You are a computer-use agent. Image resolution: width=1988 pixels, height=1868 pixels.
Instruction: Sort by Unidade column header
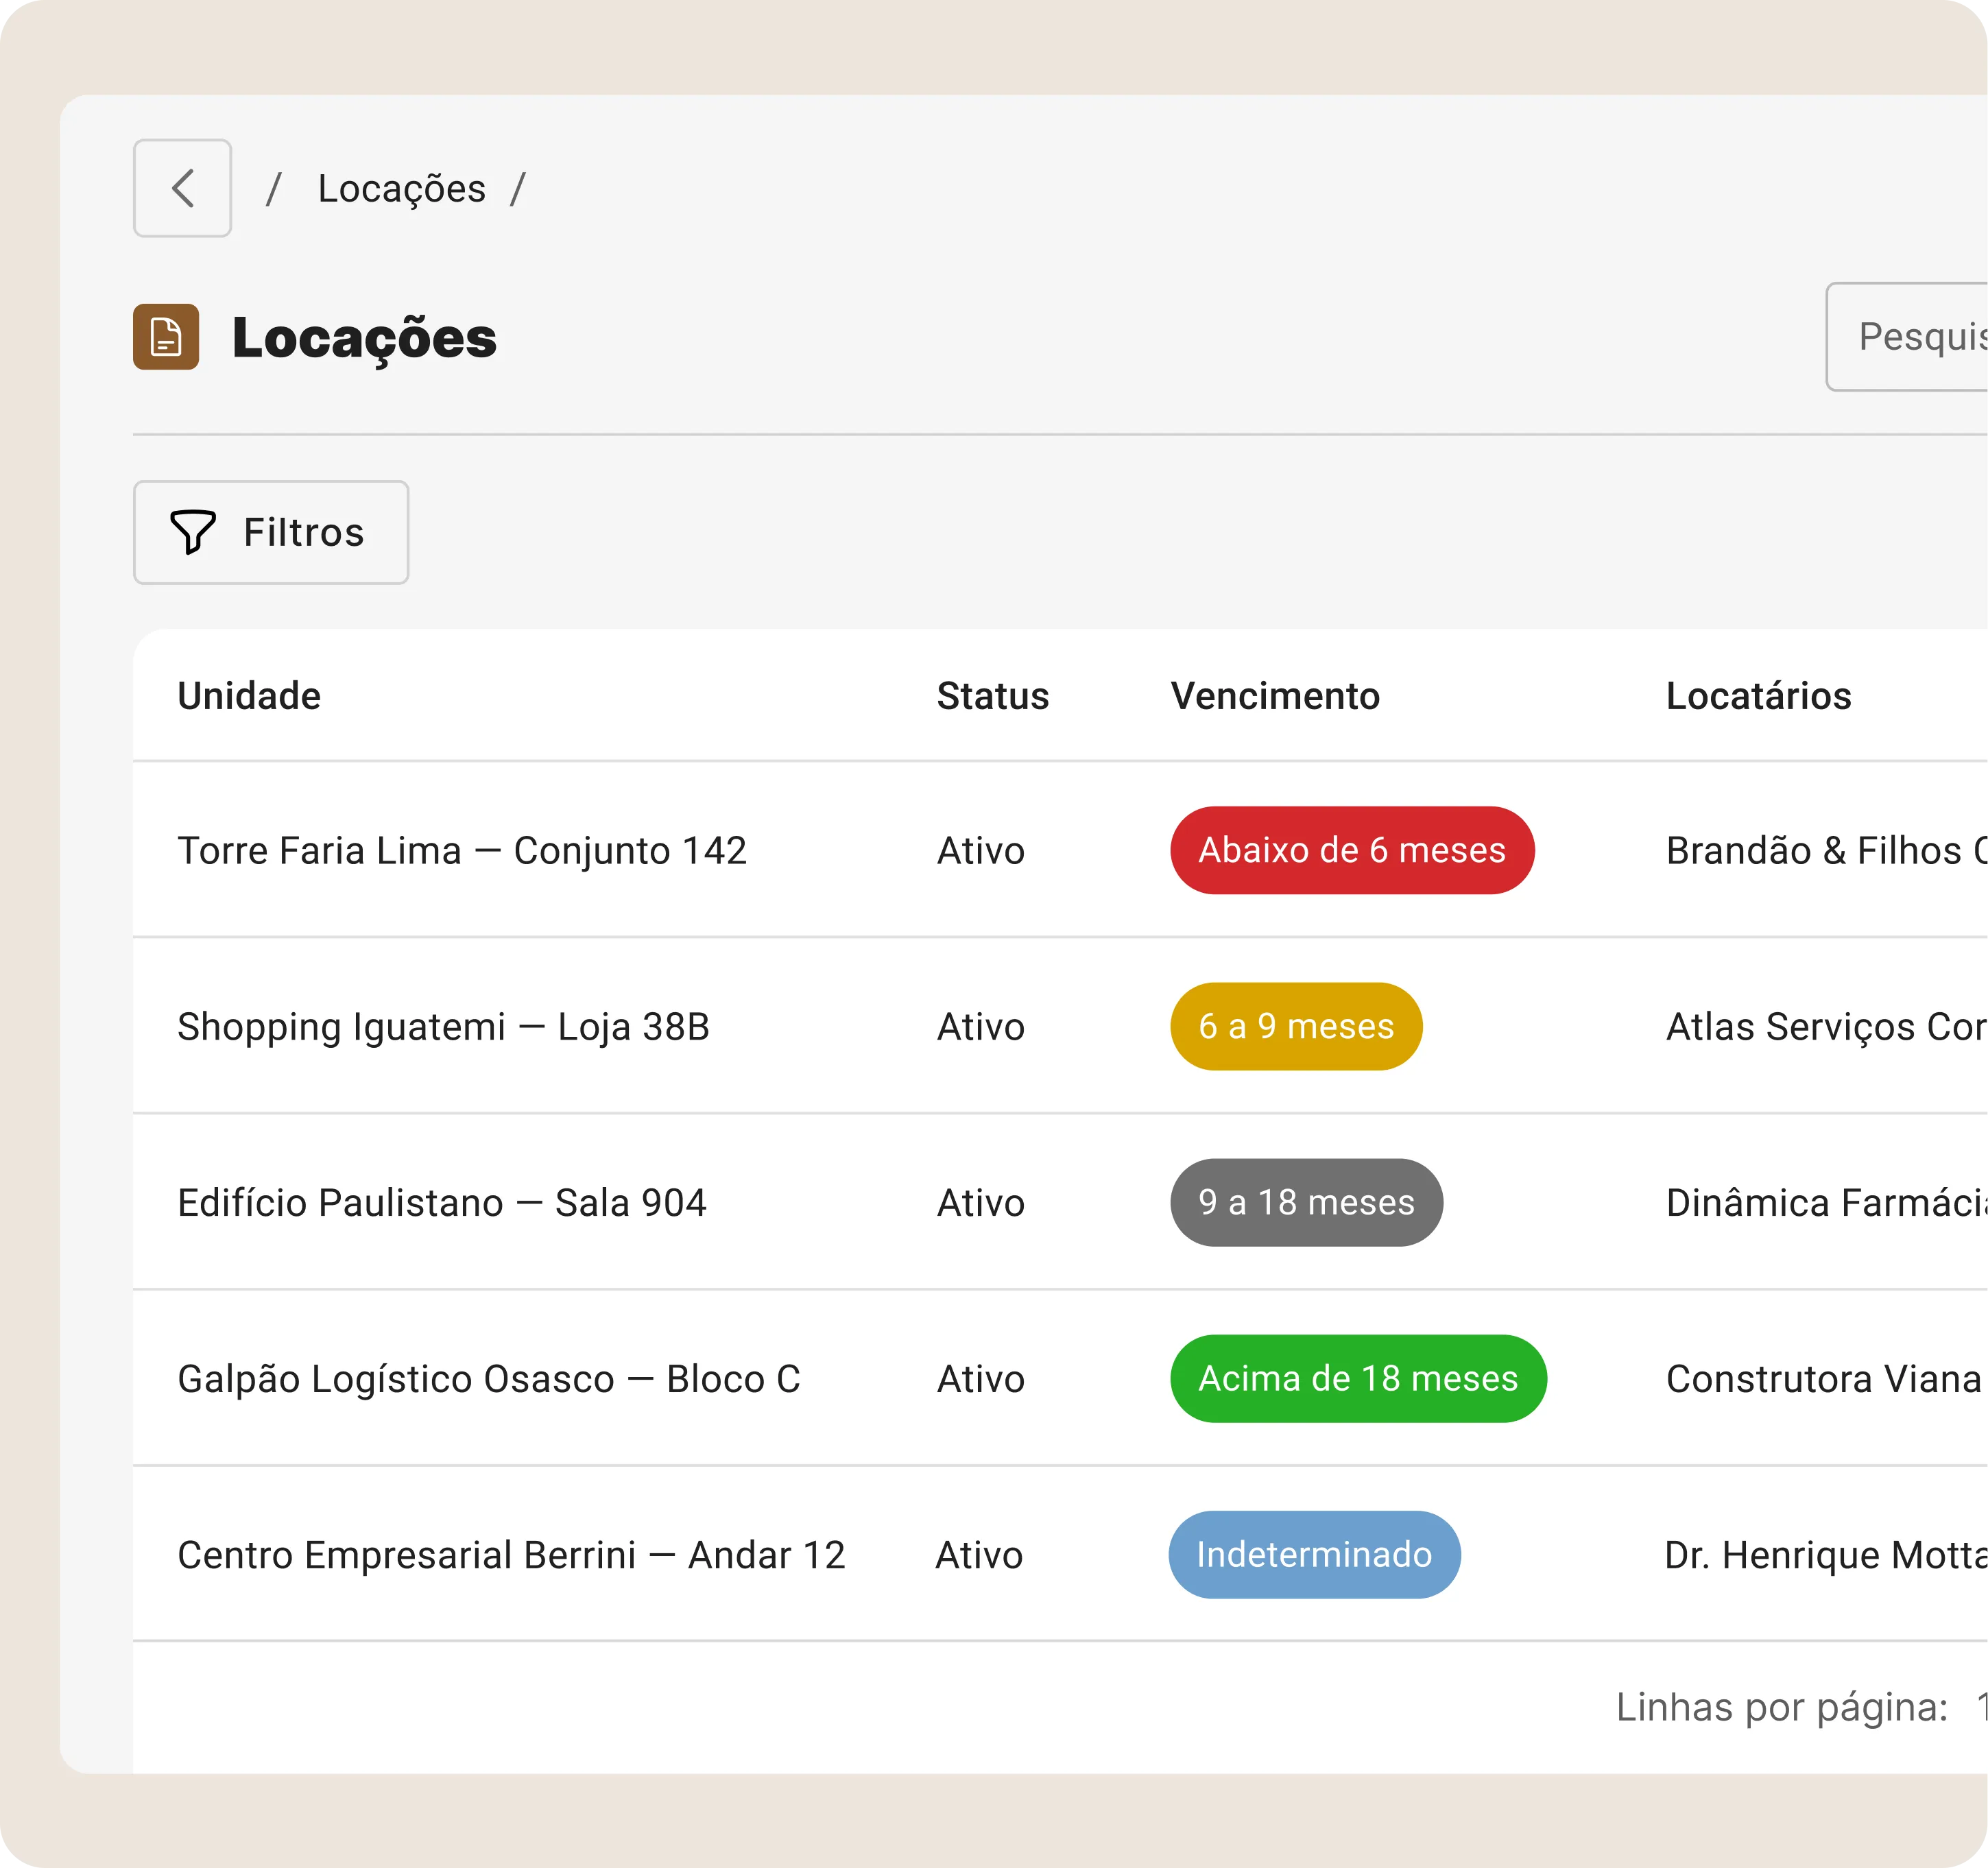coord(249,696)
